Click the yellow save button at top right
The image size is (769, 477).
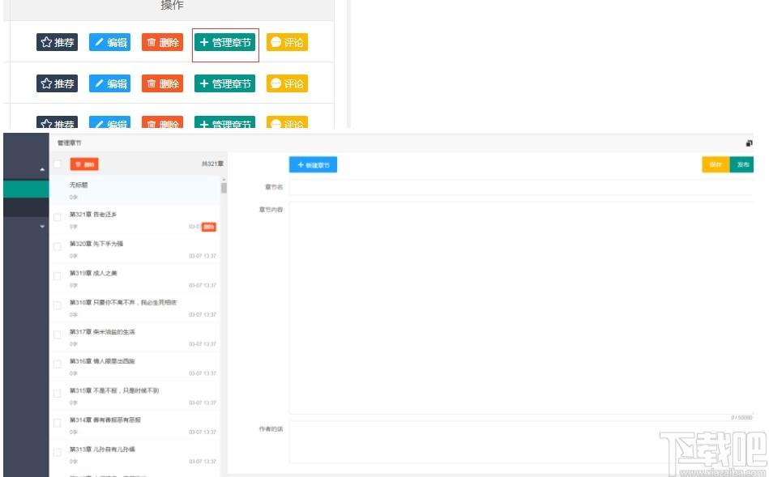716,164
